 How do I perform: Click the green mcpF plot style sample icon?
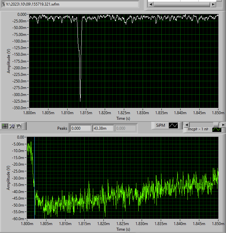pyautogui.click(x=217, y=129)
